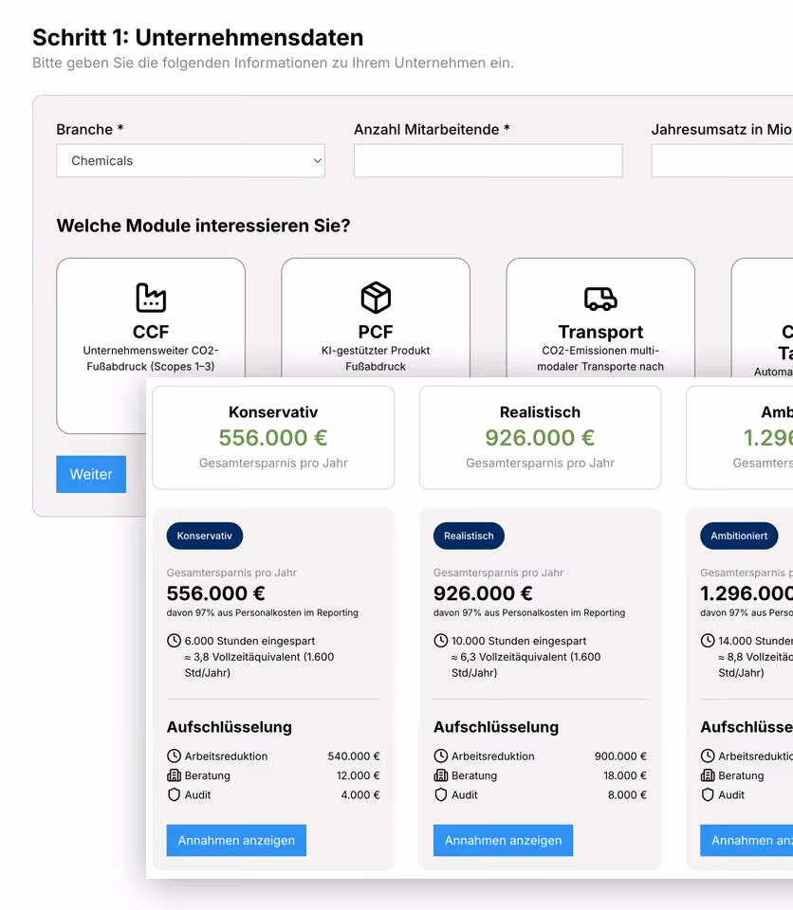The height and width of the screenshot is (910, 793).
Task: Click the 18.000 € Beratung value
Action: coord(625,775)
